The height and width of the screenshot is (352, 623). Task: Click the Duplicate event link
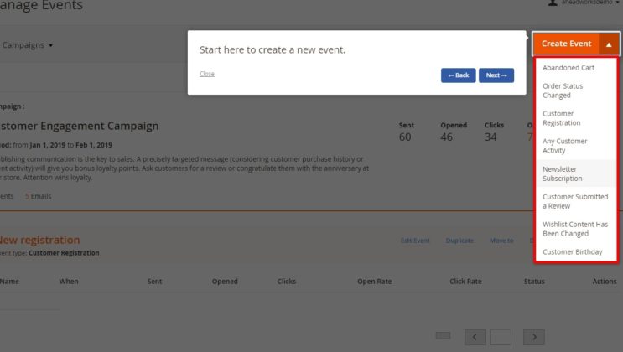pyautogui.click(x=459, y=241)
